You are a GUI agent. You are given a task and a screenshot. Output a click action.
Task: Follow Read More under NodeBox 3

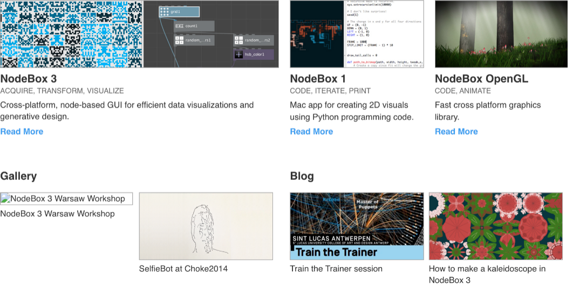[x=22, y=131]
